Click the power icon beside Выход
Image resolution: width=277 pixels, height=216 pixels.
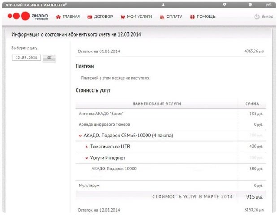[257, 17]
